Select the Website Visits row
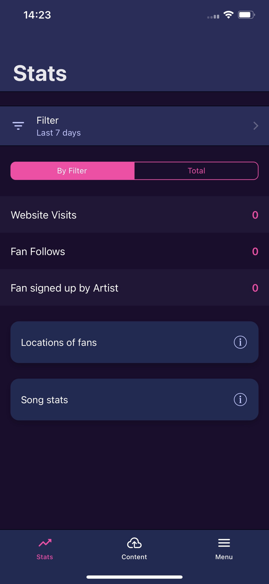 pyautogui.click(x=134, y=215)
